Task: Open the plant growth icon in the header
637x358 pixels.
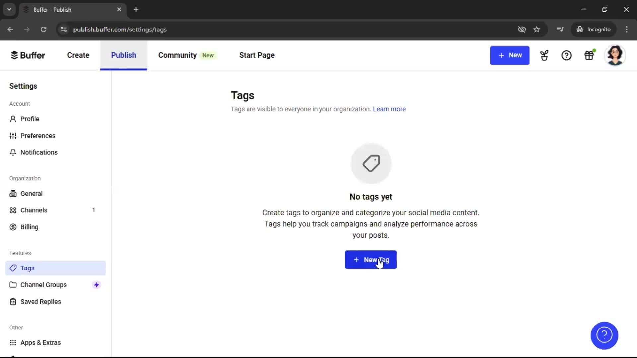Action: [x=544, y=55]
